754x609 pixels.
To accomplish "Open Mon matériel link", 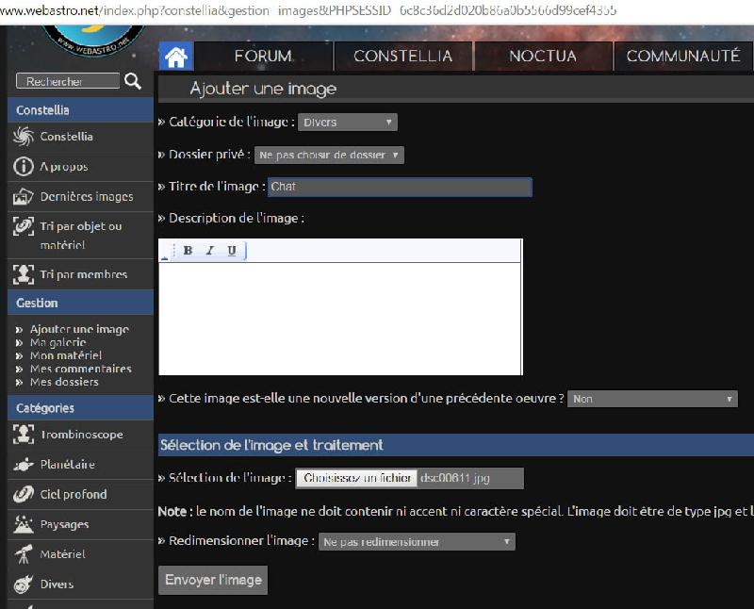I will tap(66, 355).
